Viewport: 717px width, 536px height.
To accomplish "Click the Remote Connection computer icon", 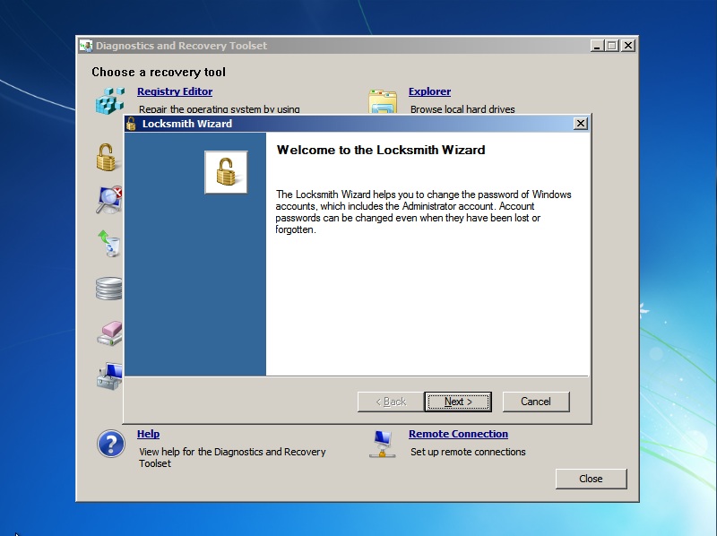I will tap(383, 444).
